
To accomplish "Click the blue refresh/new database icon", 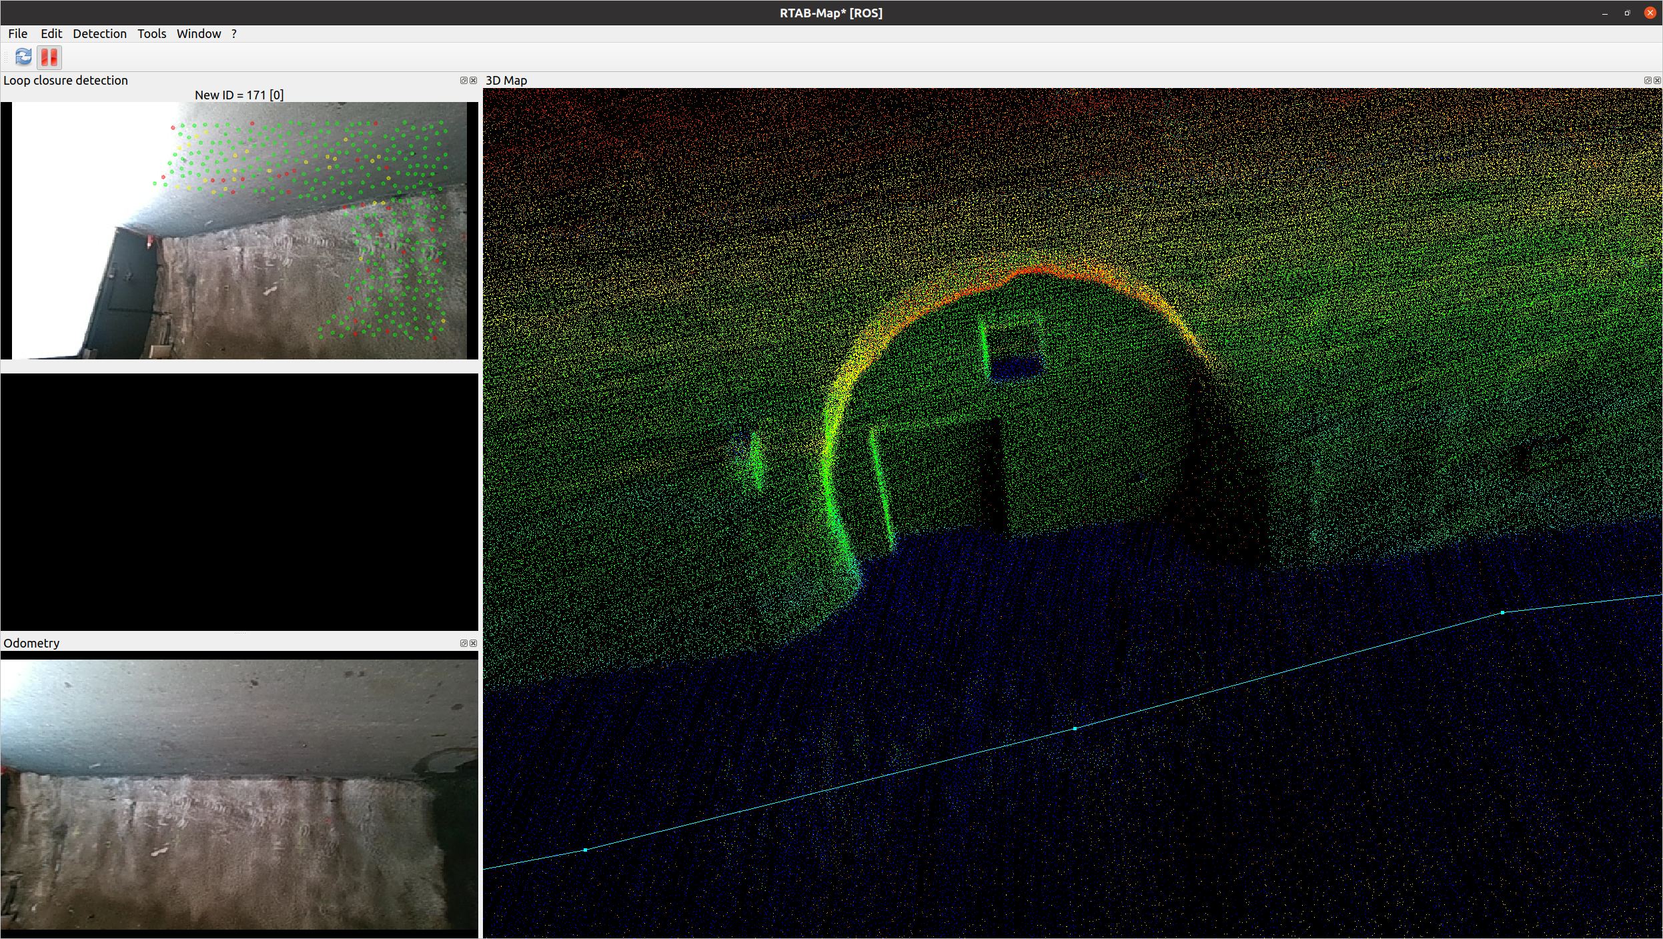I will [x=23, y=57].
